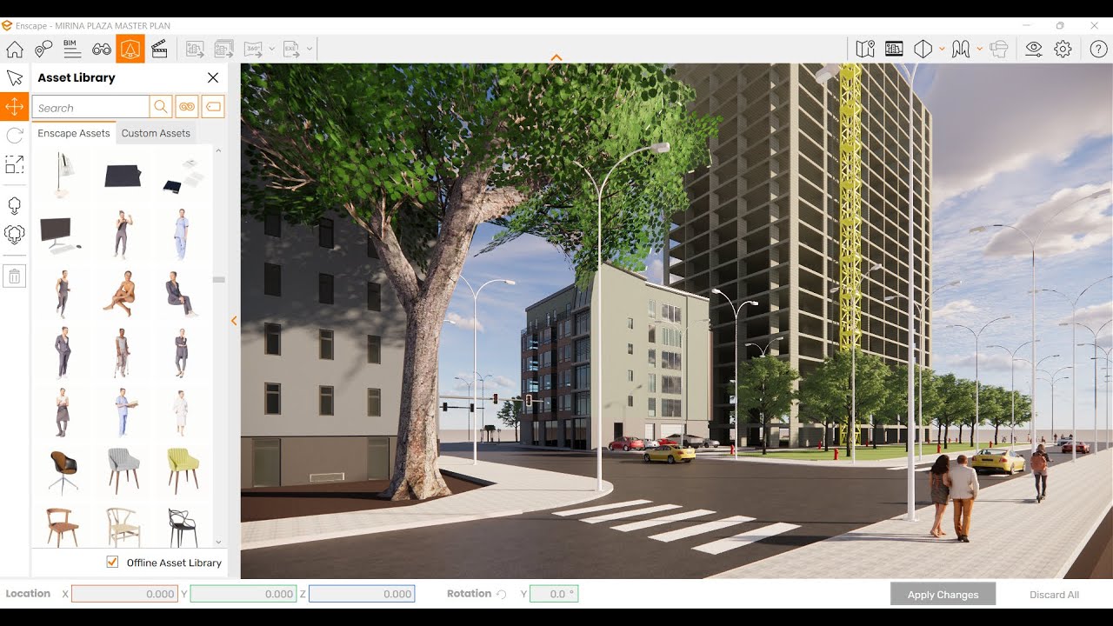Open the Site Context skyline icon
Screen dimensions: 1113x626
click(x=894, y=49)
